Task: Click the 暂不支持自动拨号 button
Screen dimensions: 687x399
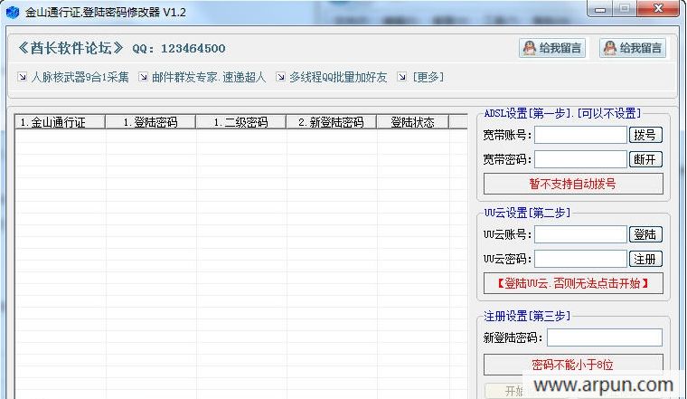Action: click(573, 184)
